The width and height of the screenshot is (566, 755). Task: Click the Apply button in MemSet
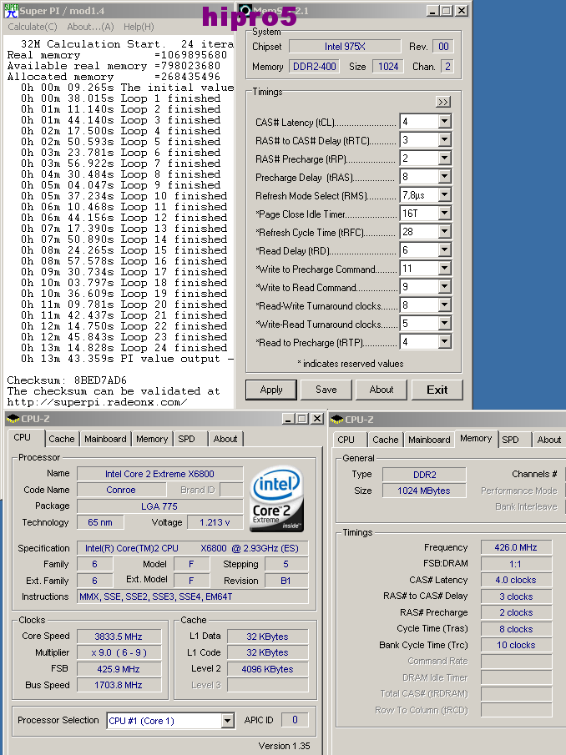[271, 390]
